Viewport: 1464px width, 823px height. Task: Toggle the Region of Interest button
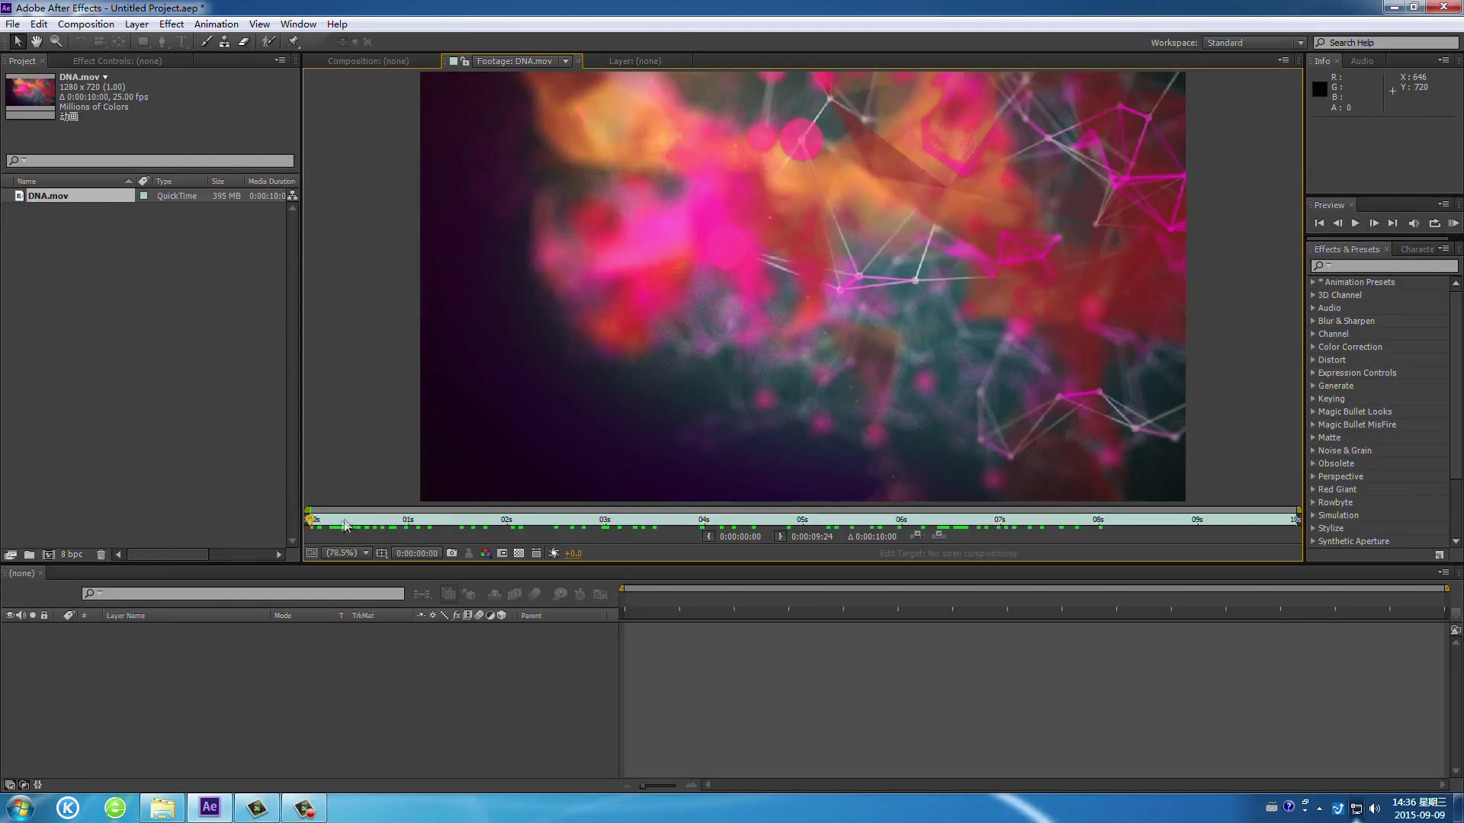pyautogui.click(x=502, y=553)
